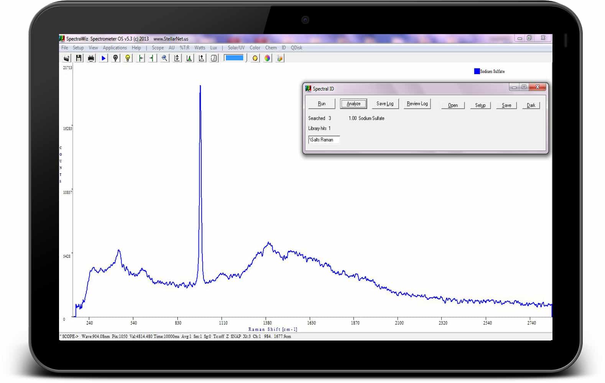The width and height of the screenshot is (605, 383).
Task: Click the Save Log button
Action: coord(385,104)
